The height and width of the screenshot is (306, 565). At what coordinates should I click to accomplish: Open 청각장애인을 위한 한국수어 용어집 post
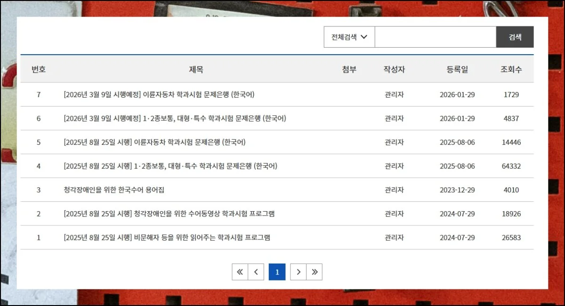click(x=114, y=190)
